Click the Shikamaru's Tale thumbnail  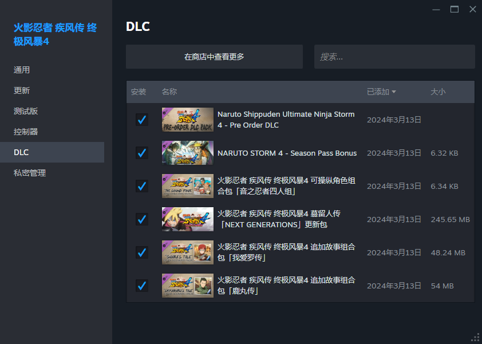click(188, 286)
